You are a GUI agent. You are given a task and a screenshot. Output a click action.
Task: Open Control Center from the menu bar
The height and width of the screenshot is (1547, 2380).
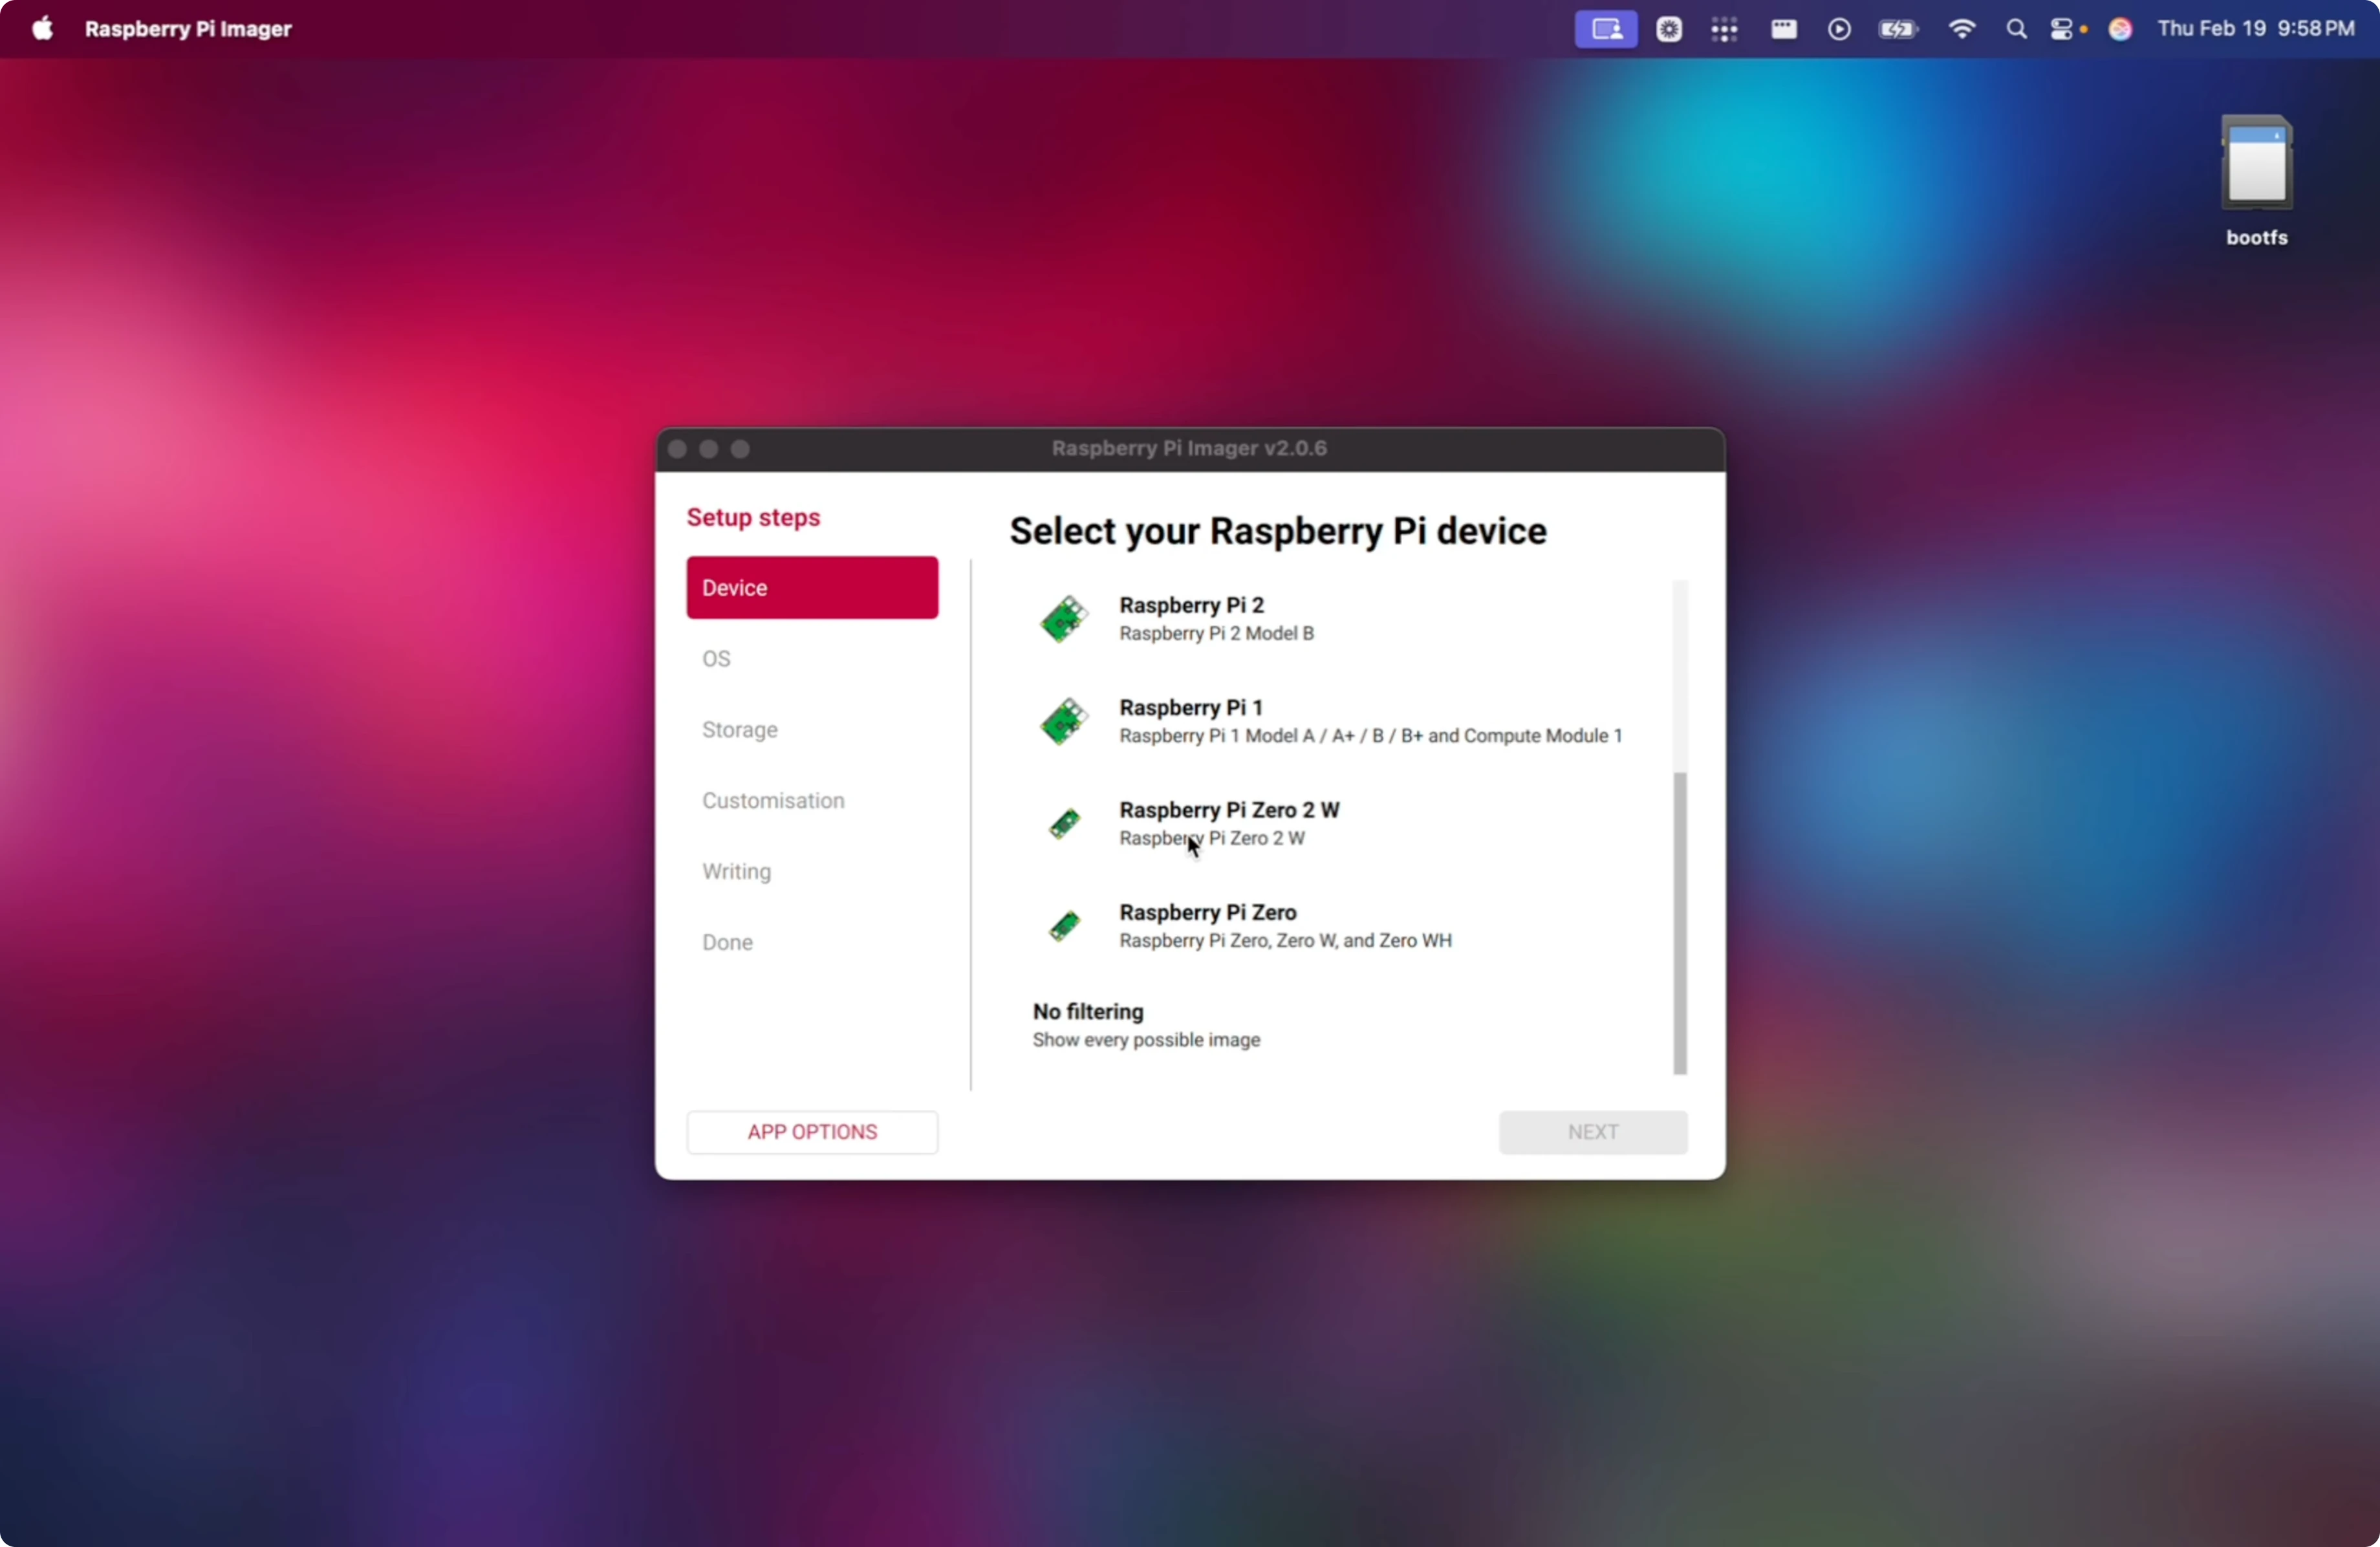(x=2061, y=29)
